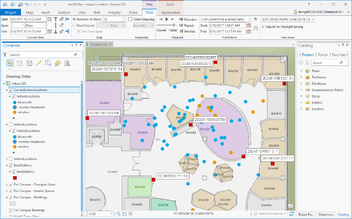
Task: Switch to Geoprocessing pane tab at bottom
Action: pos(327,214)
